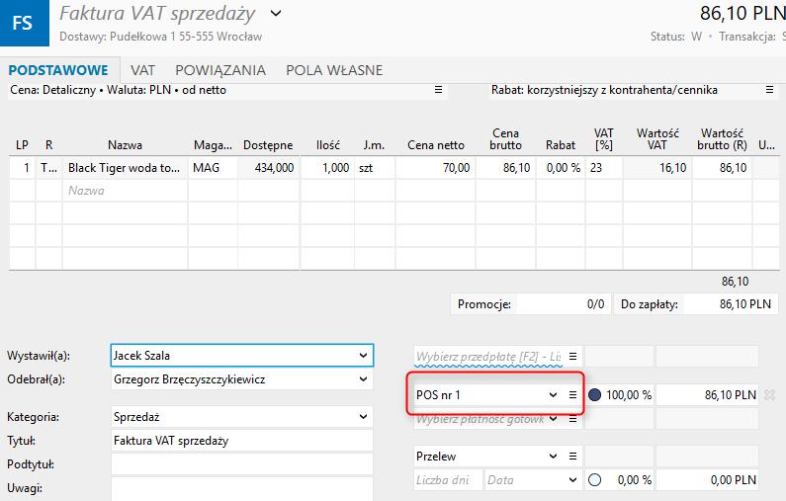Image resolution: width=786 pixels, height=501 pixels.
Task: Click the MAG warehouse cell
Action: click(x=213, y=168)
